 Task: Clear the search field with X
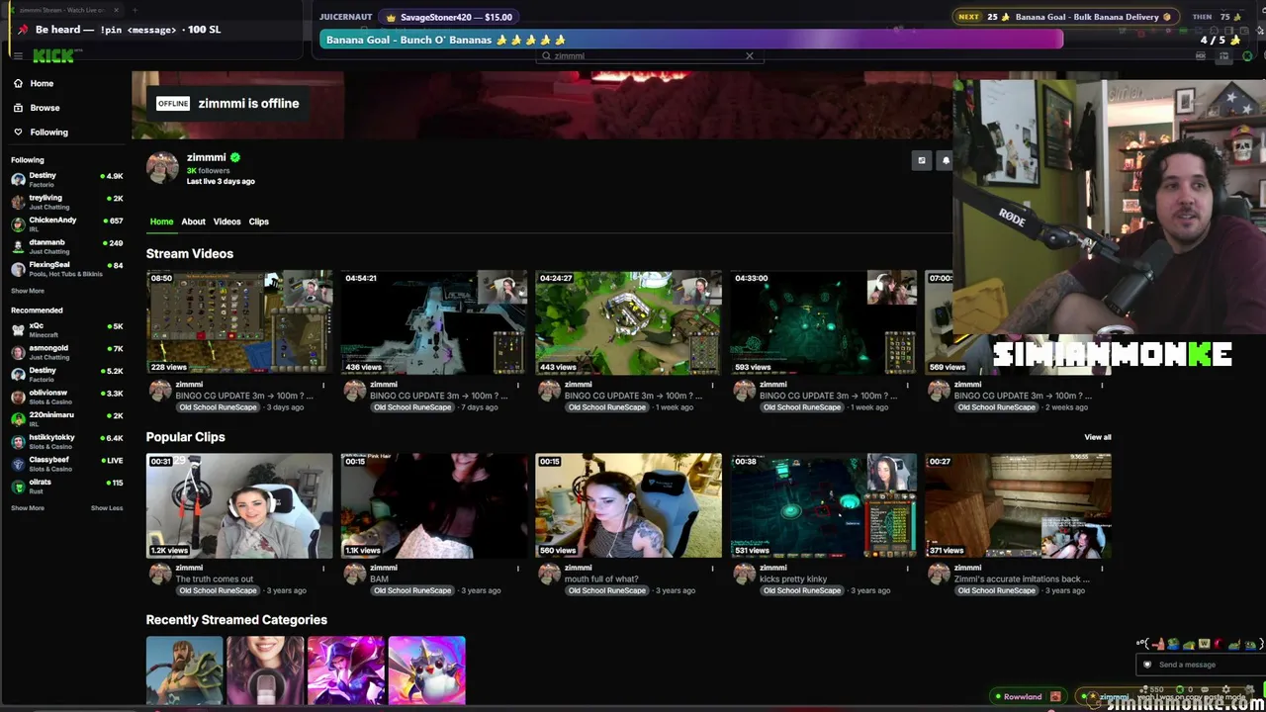(x=750, y=56)
